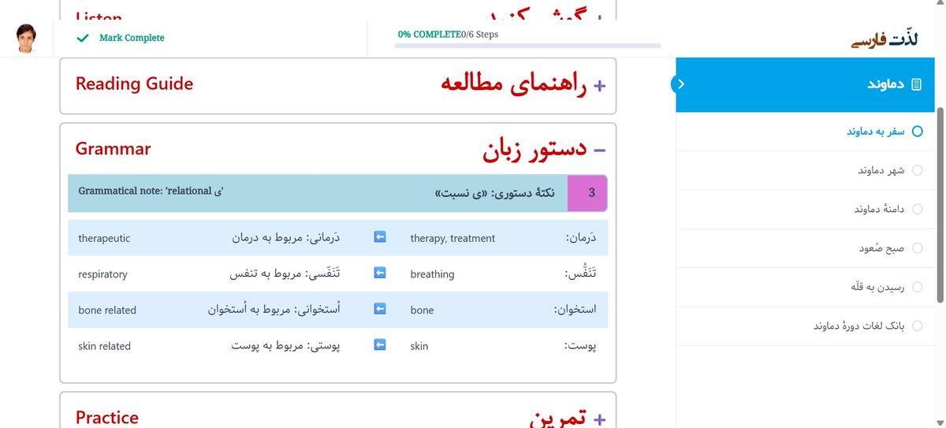Click the user profile avatar photo

[x=27, y=38]
